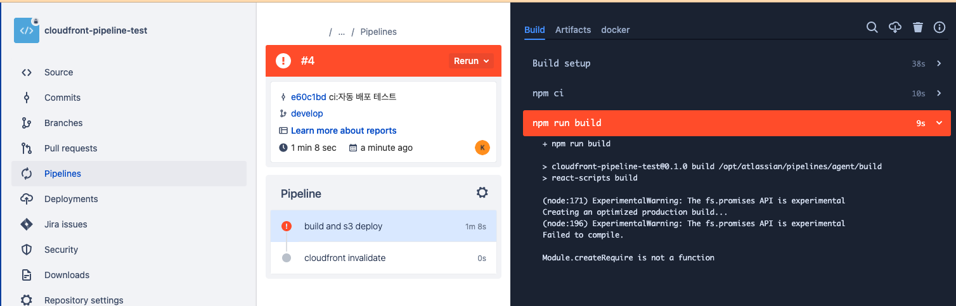Click the #4 pipeline number
The image size is (956, 306).
[x=307, y=61]
